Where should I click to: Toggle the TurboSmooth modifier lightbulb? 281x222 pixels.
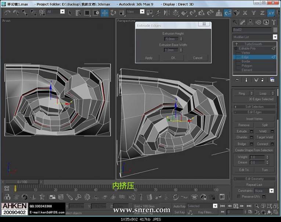(x=237, y=44)
